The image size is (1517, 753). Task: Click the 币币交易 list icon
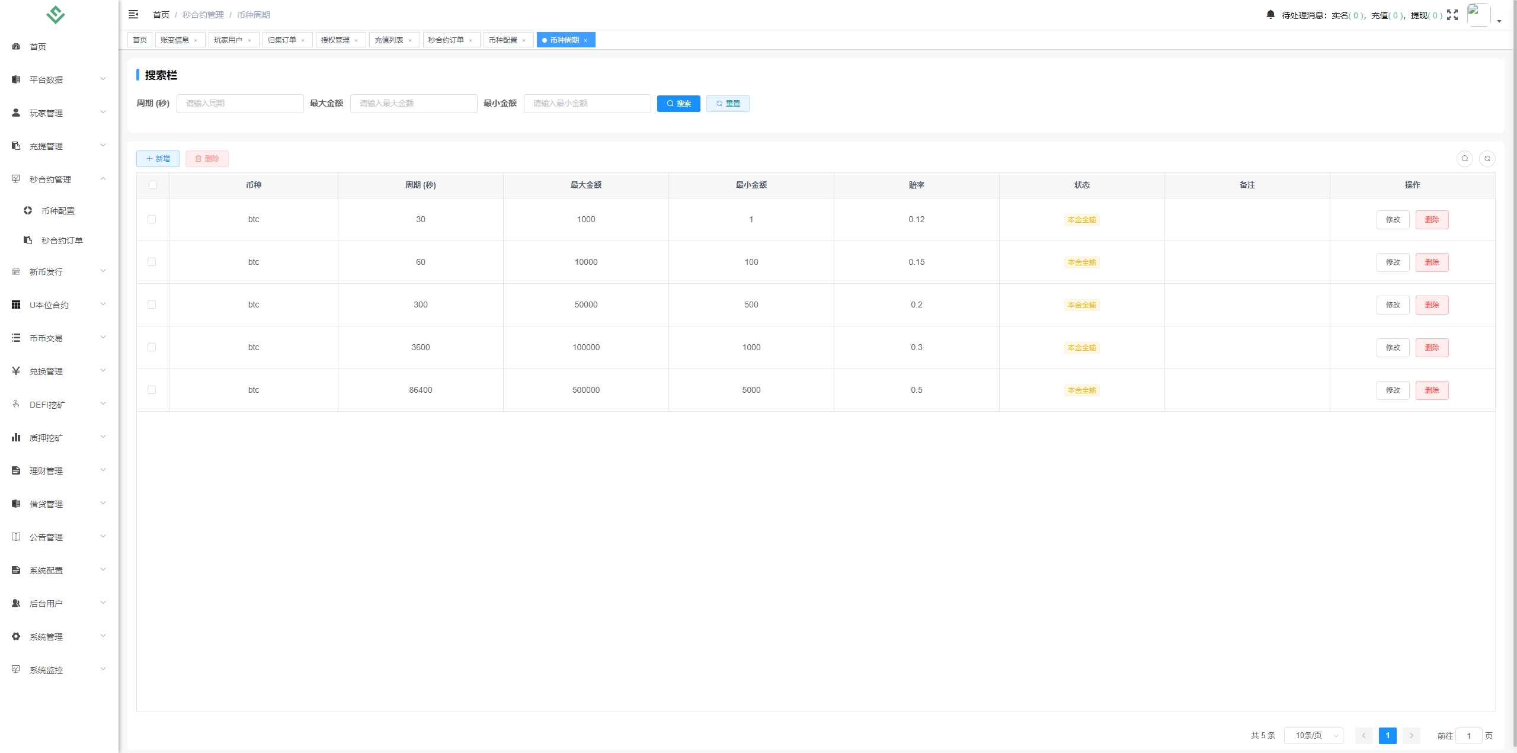(16, 338)
